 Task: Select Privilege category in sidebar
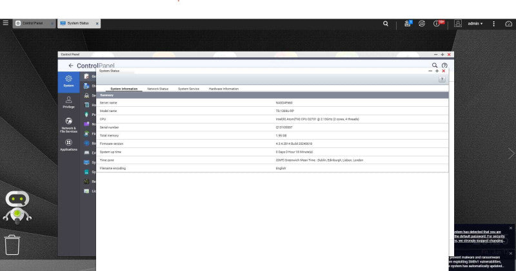coord(68,102)
